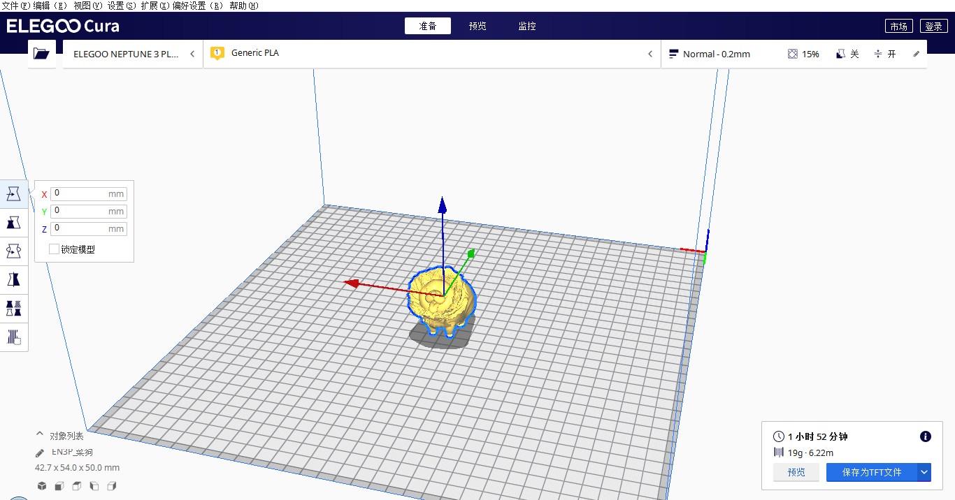Click the 42.7 x 54.0 x 50.0 mm dimensions text
The height and width of the screenshot is (500, 955).
77,467
